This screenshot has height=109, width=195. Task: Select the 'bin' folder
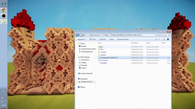pos(134,47)
